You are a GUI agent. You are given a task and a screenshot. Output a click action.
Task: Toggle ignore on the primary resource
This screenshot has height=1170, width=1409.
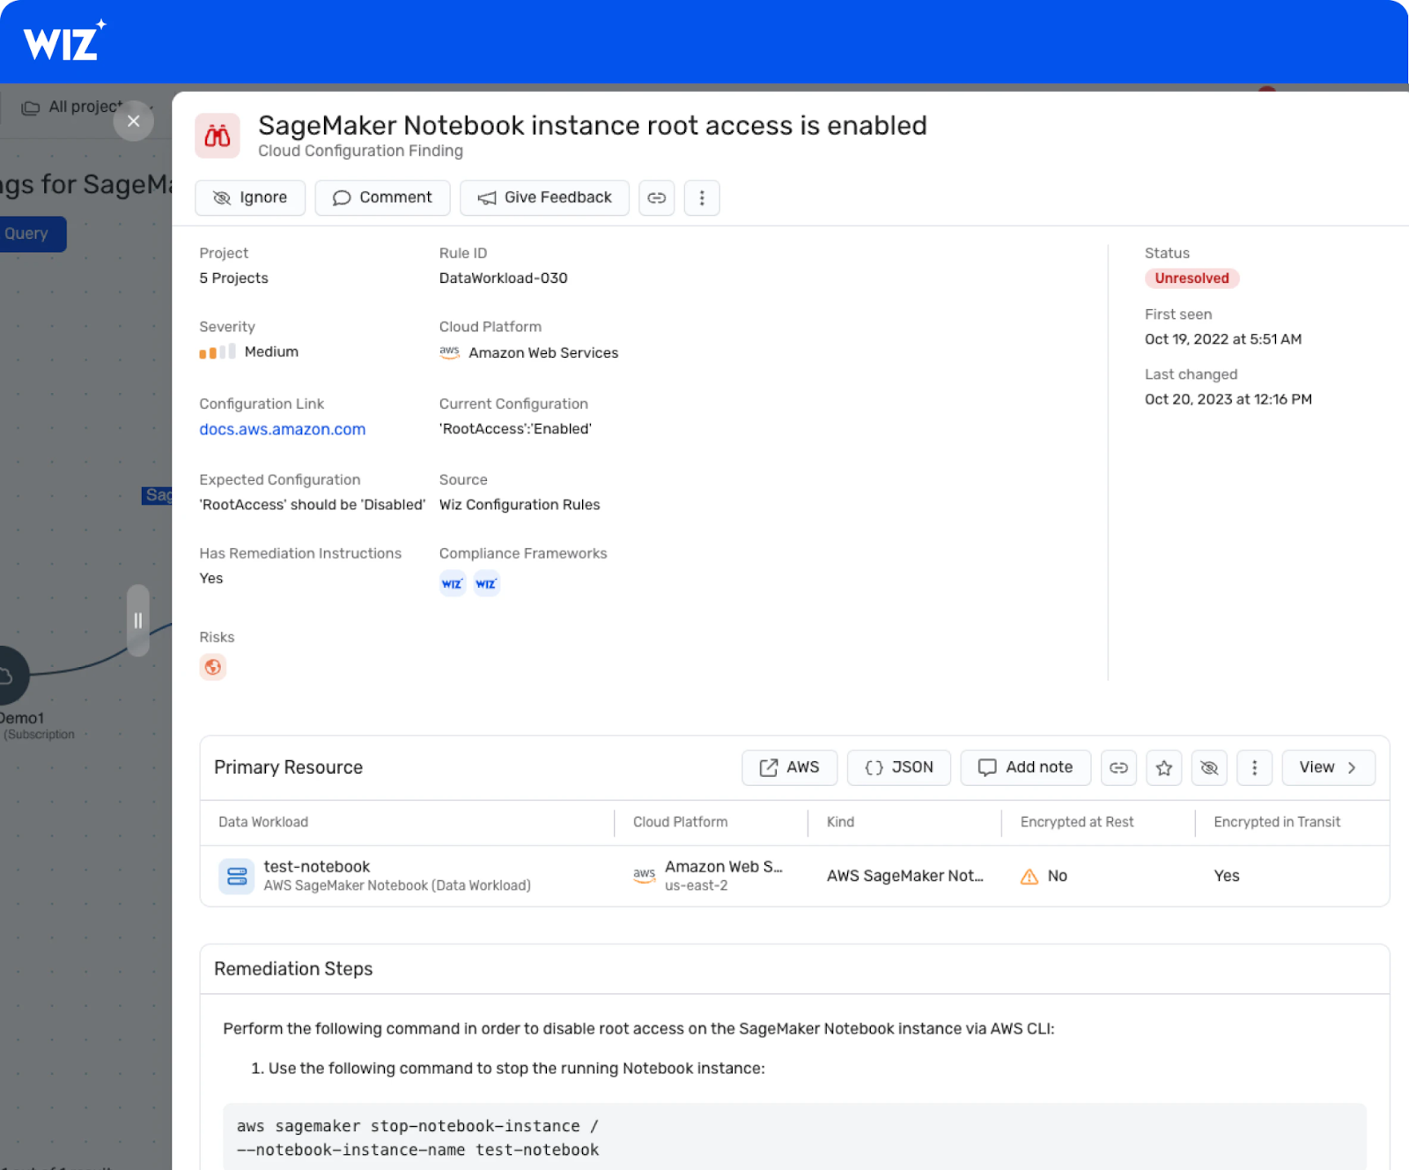[x=1210, y=767]
